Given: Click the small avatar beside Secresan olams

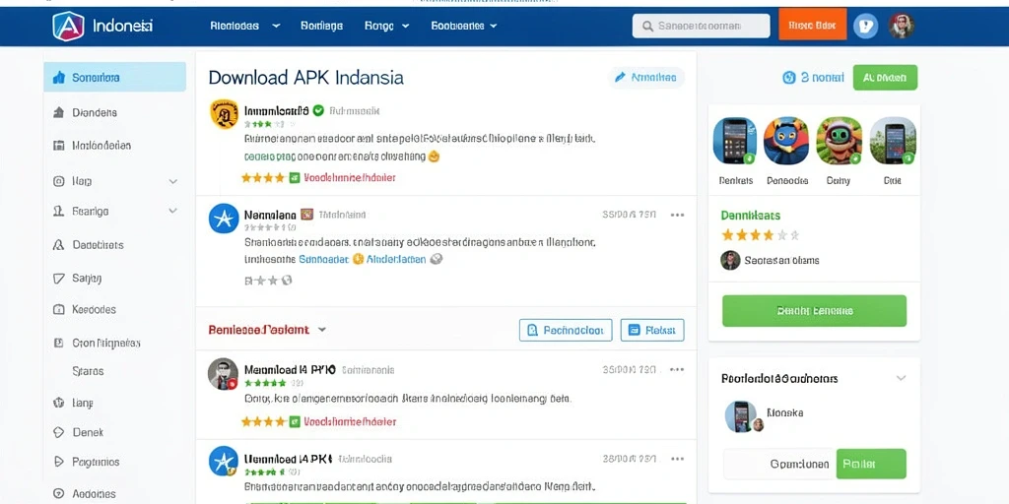Looking at the screenshot, I should click(x=730, y=260).
